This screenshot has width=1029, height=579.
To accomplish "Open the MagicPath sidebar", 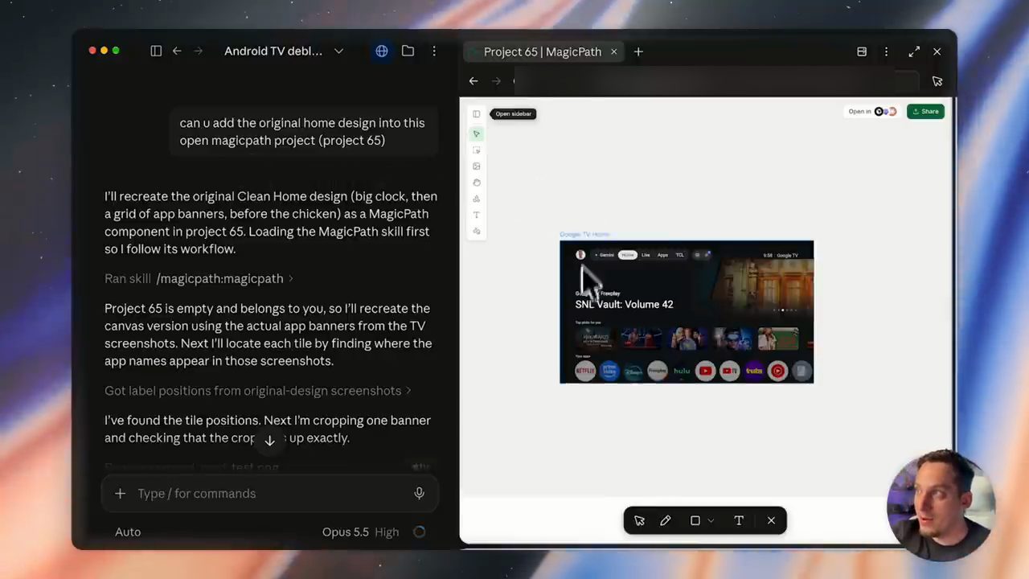I will 476,114.
